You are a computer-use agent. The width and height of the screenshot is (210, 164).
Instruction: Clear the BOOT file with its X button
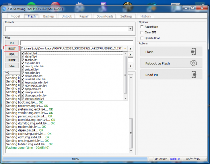(x=130, y=49)
